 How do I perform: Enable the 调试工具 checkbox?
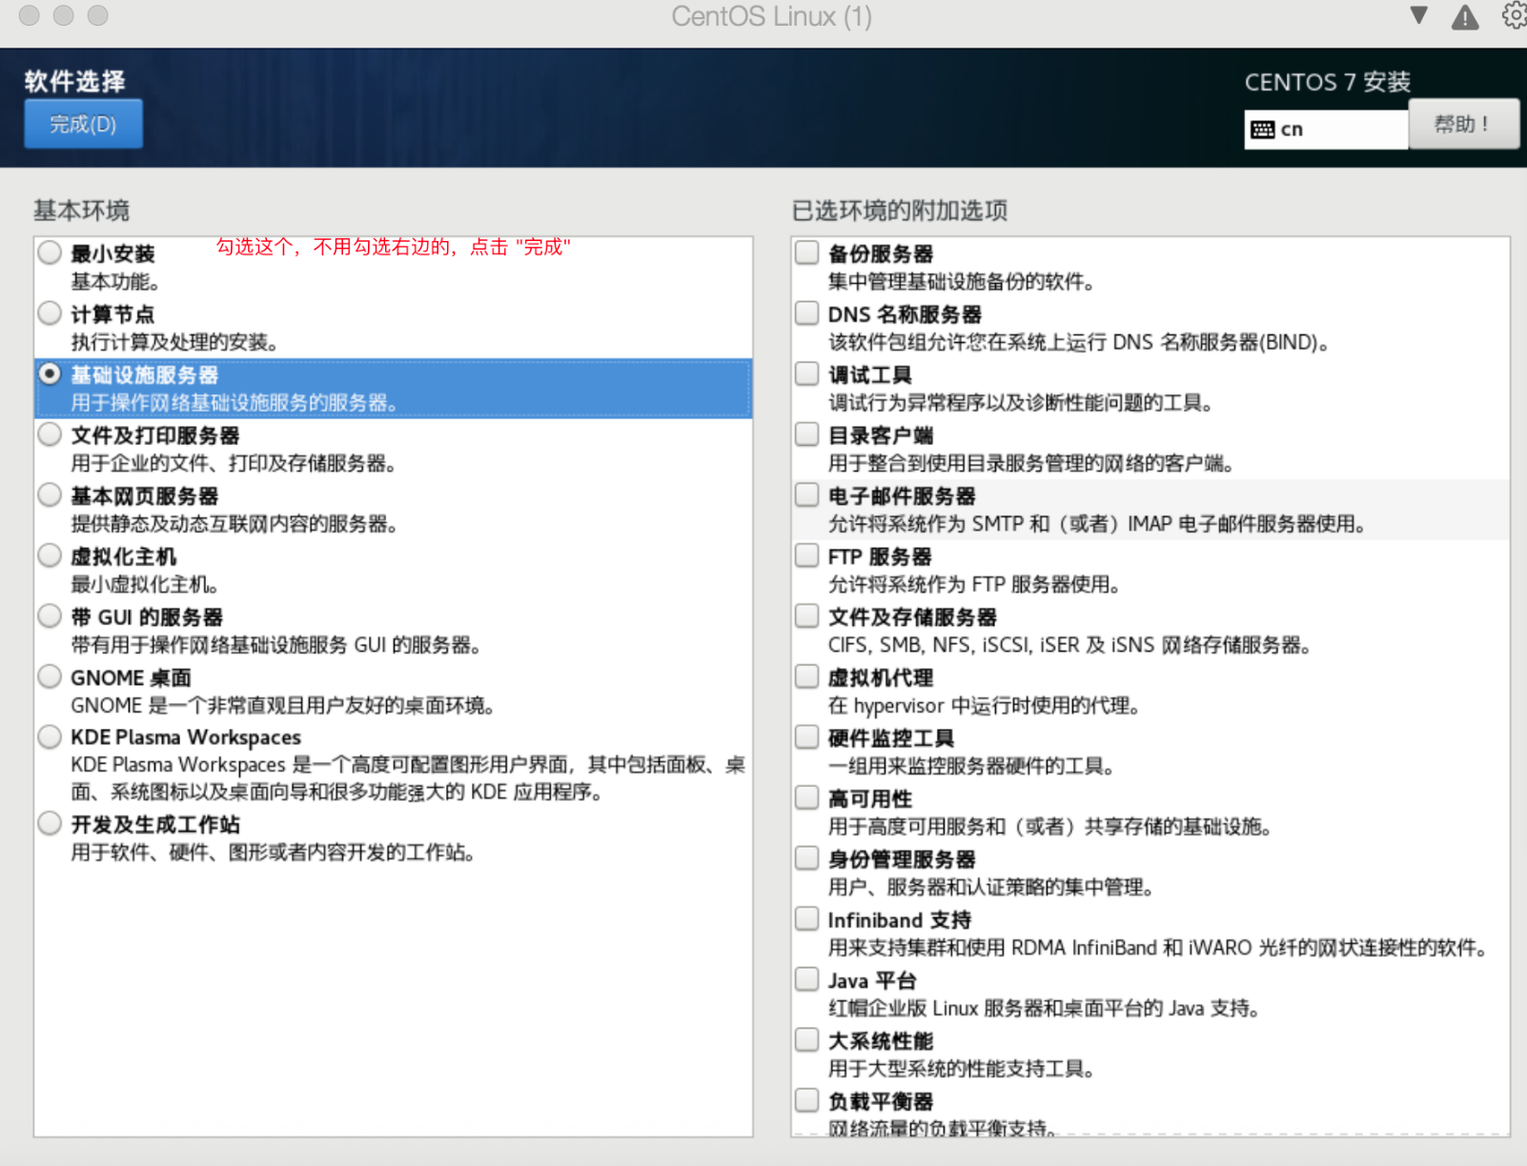coord(807,373)
